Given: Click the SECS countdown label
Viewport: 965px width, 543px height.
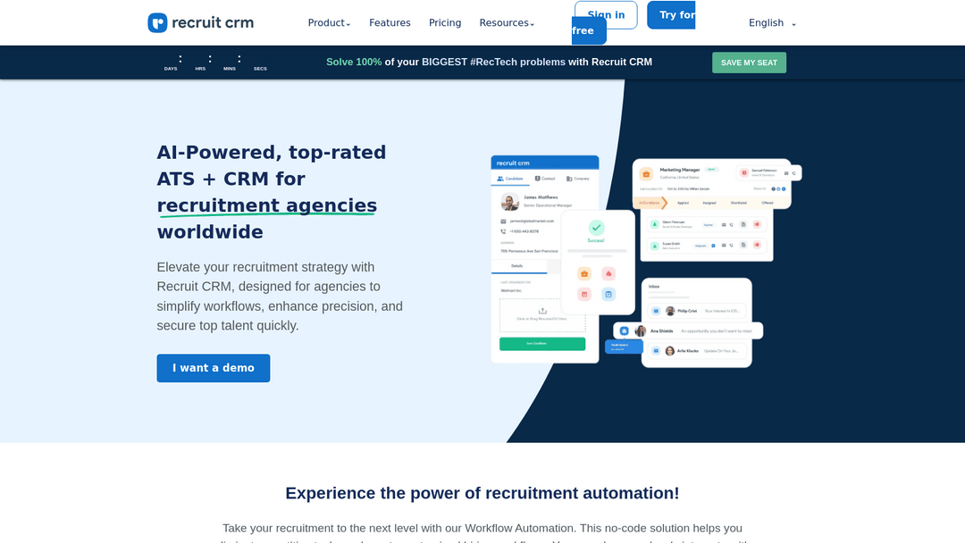Looking at the screenshot, I should [x=260, y=69].
